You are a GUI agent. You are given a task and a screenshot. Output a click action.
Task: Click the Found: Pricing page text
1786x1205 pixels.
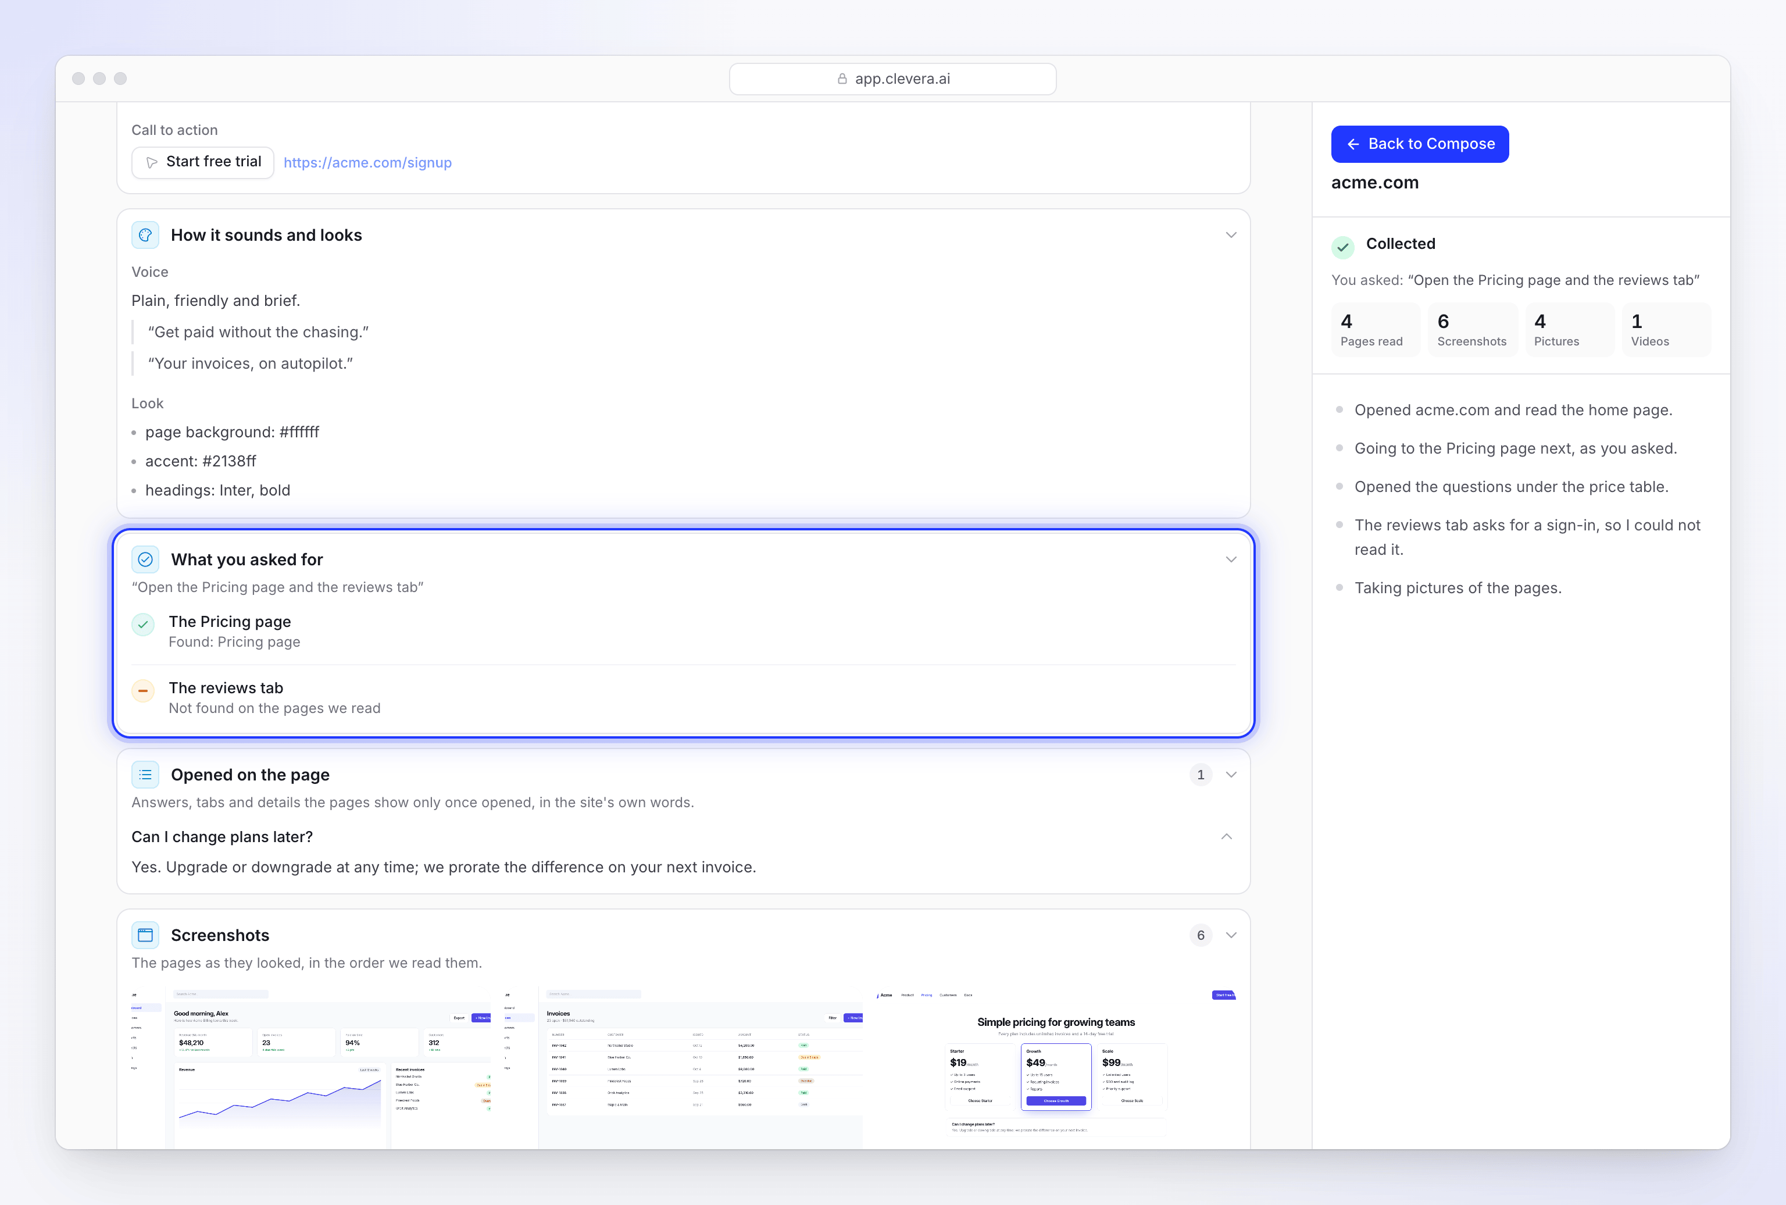234,643
